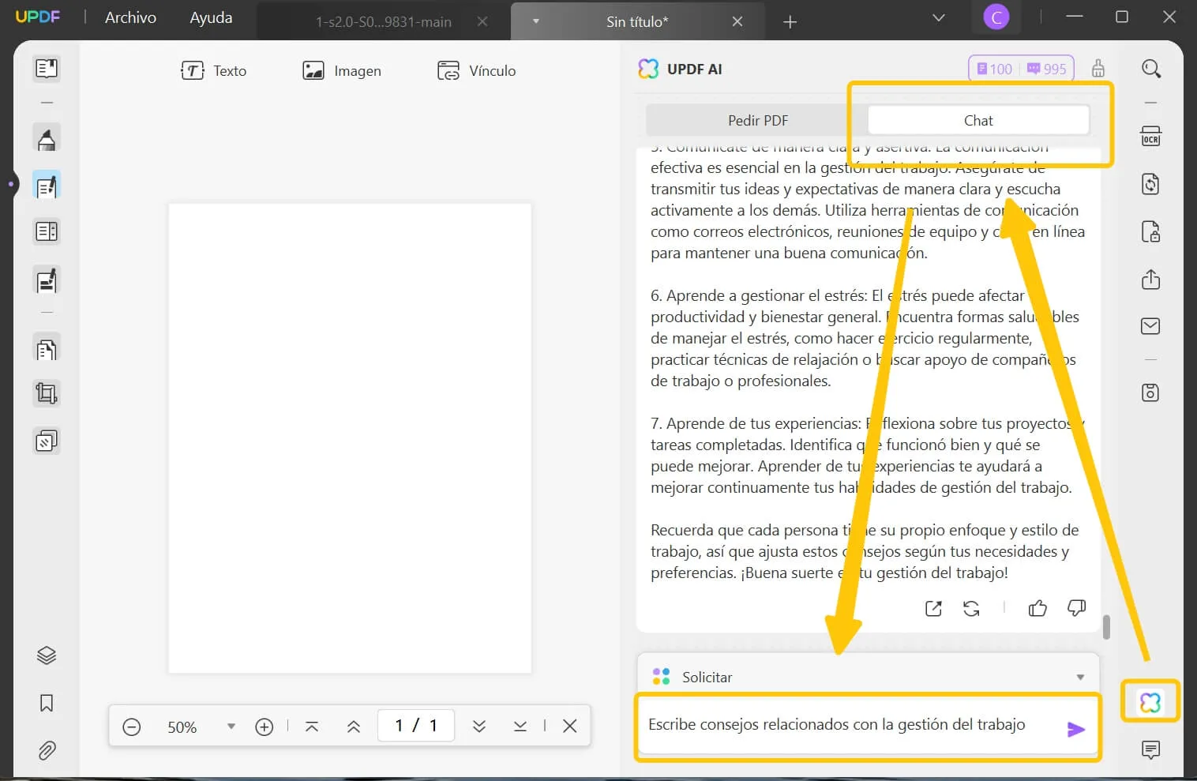Open the user account avatar C

pyautogui.click(x=996, y=17)
